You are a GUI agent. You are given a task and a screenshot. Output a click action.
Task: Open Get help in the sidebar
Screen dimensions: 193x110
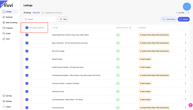point(7,96)
